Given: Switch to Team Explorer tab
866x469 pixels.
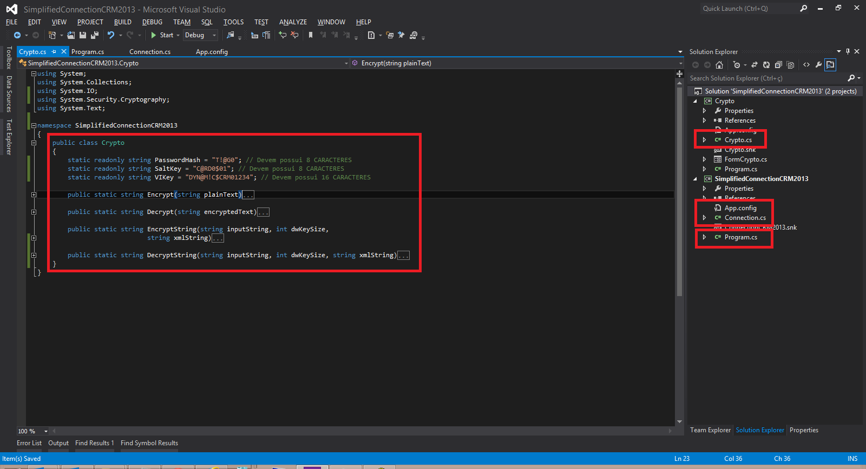Looking at the screenshot, I should [x=710, y=430].
